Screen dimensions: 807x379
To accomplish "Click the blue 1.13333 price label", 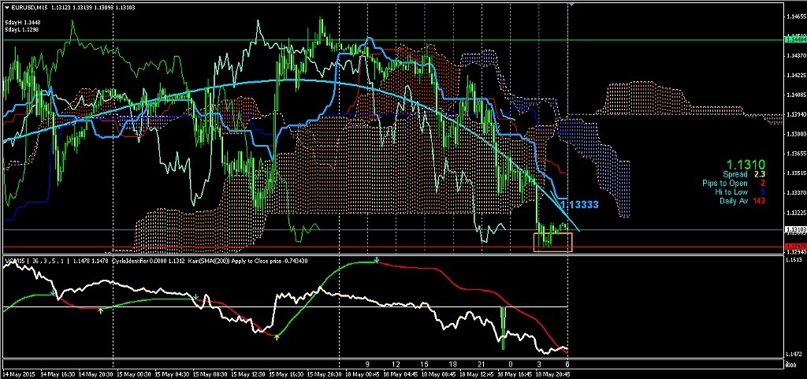I will [580, 205].
